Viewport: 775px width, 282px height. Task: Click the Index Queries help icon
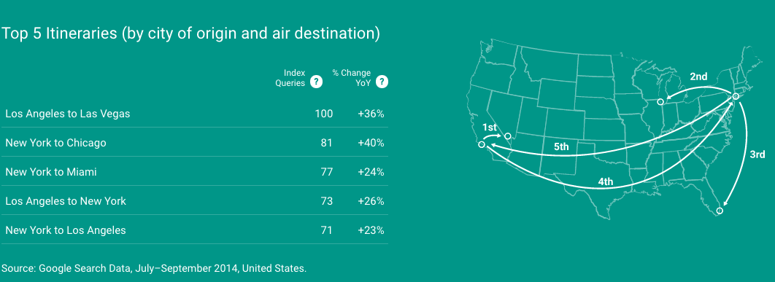point(316,82)
